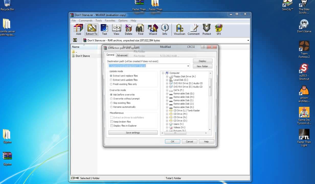
Task: Expand the Local Disk (C:) node
Action: [x=167, y=80]
